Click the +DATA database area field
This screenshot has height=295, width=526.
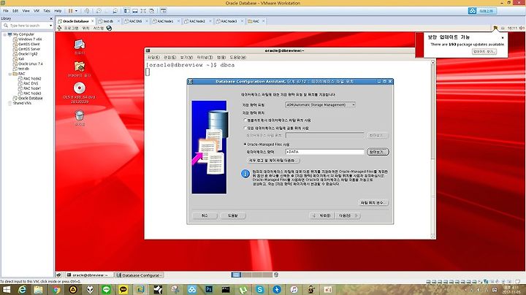[x=324, y=152]
